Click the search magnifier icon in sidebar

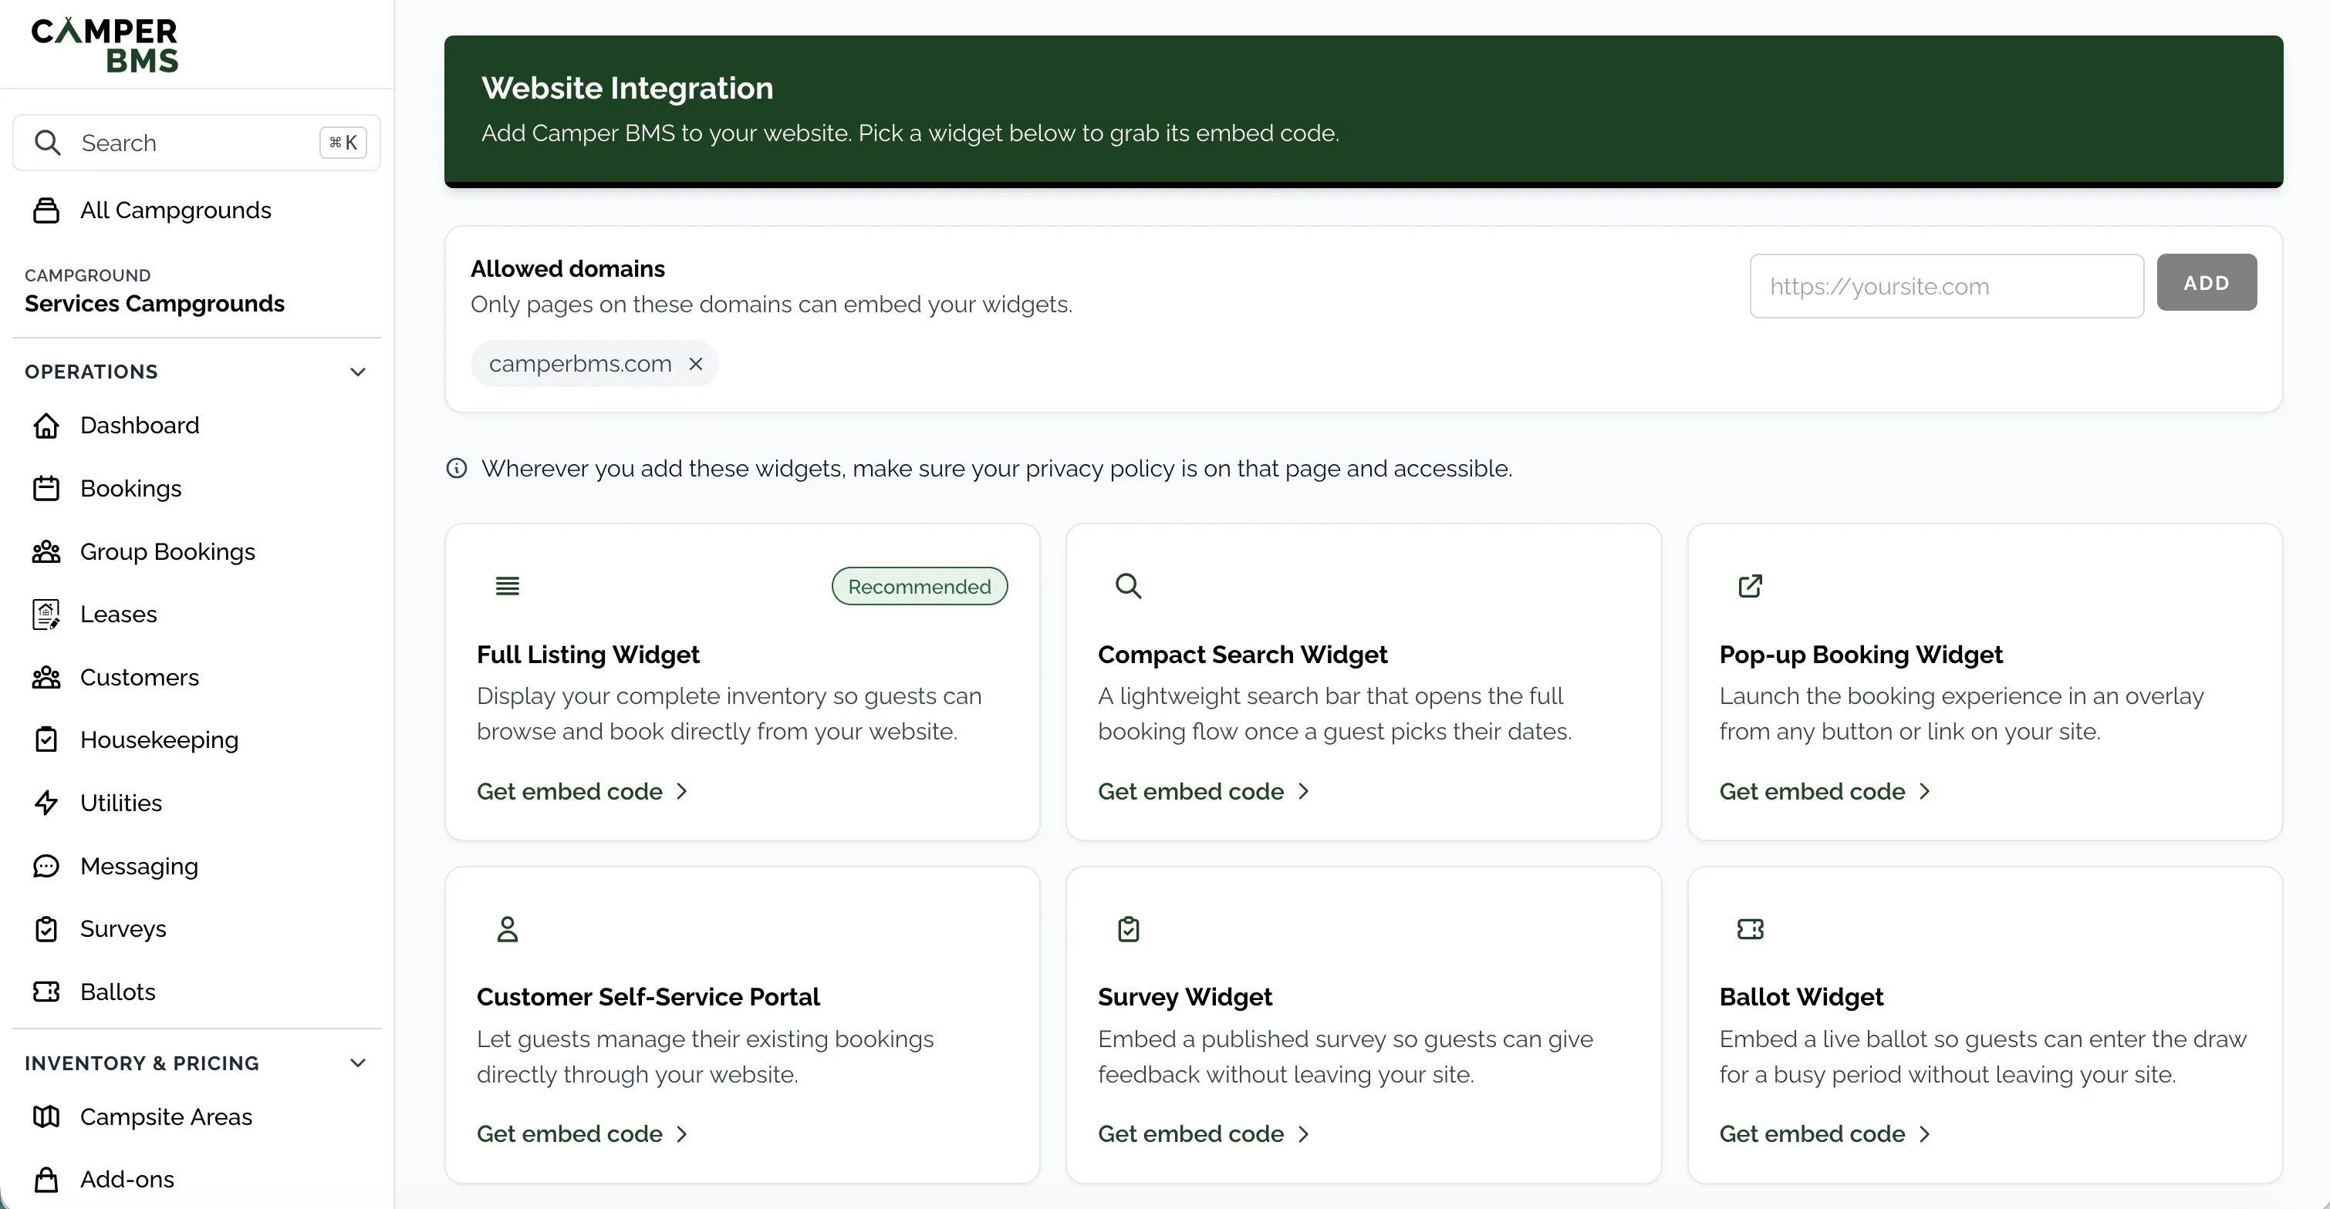click(47, 143)
